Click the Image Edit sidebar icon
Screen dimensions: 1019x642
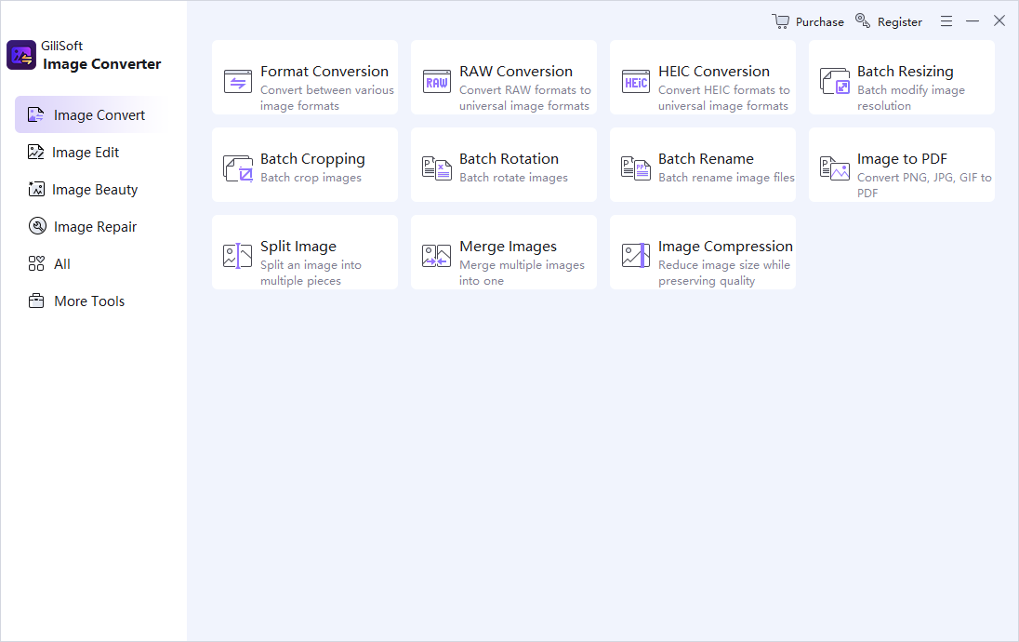coord(35,153)
